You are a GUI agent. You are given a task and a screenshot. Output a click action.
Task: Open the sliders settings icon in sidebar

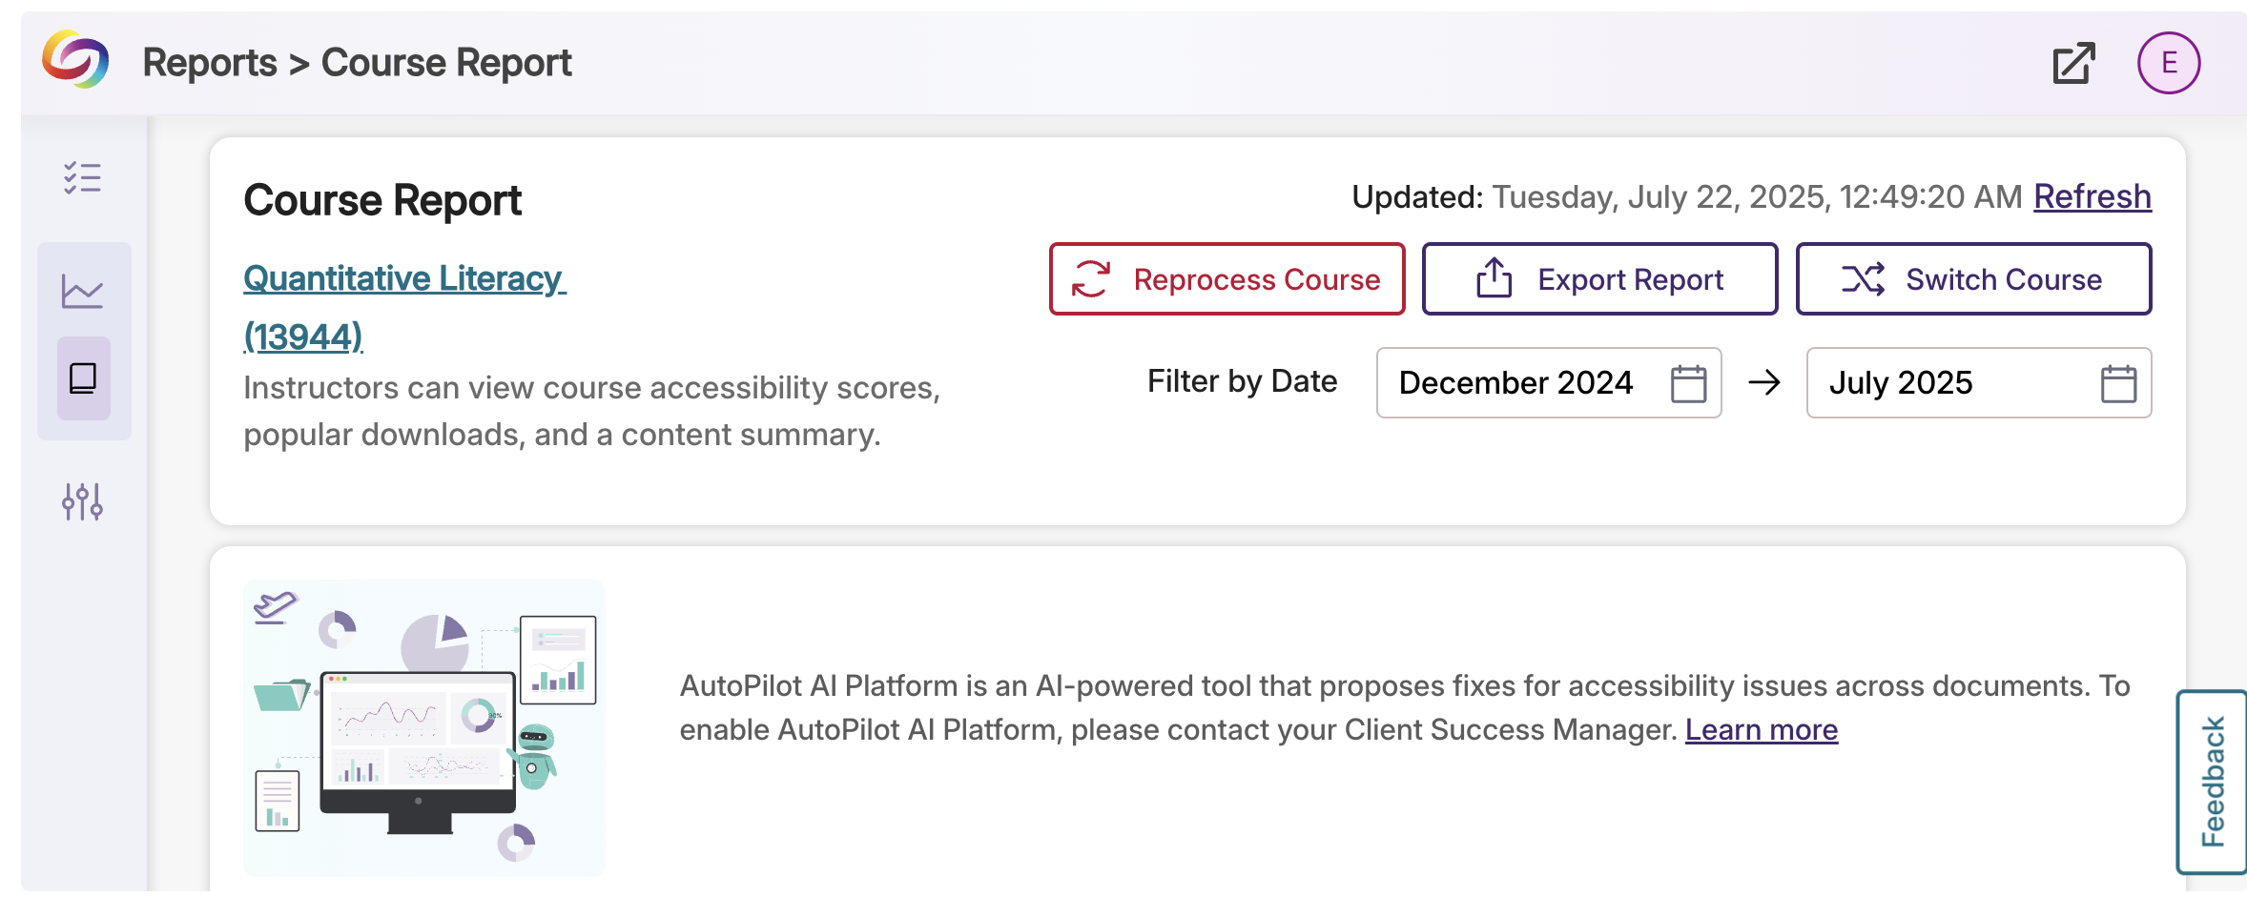(83, 501)
